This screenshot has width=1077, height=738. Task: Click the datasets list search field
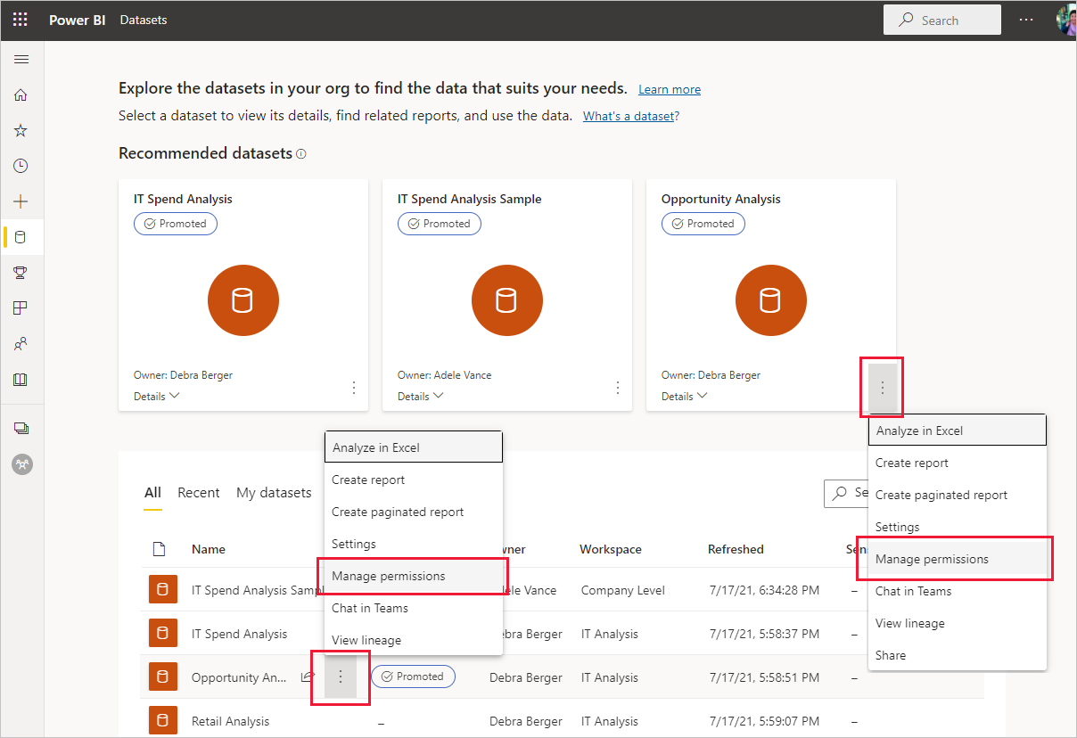[846, 493]
